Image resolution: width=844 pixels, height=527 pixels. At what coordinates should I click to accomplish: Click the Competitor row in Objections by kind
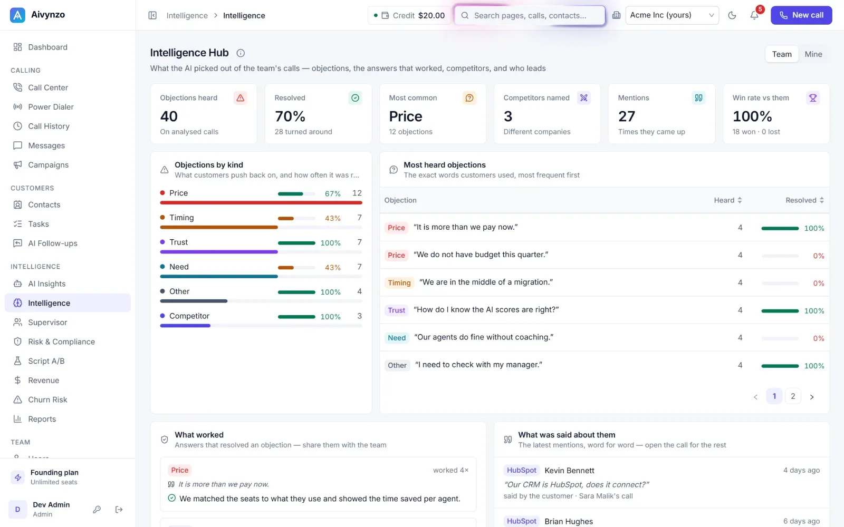coord(261,319)
